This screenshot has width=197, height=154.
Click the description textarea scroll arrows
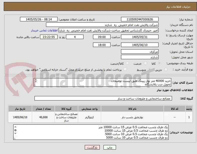[36, 81]
